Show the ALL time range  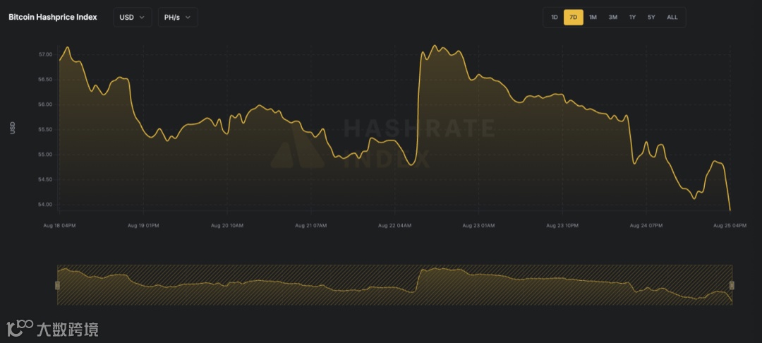coord(672,18)
